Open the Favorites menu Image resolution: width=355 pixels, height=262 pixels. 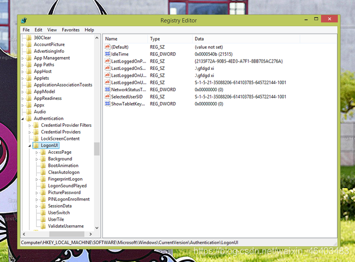[x=70, y=30]
